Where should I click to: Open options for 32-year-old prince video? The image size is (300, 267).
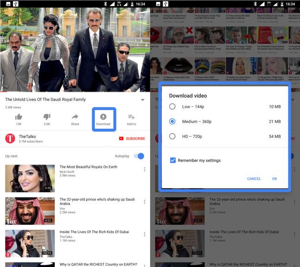point(144,202)
